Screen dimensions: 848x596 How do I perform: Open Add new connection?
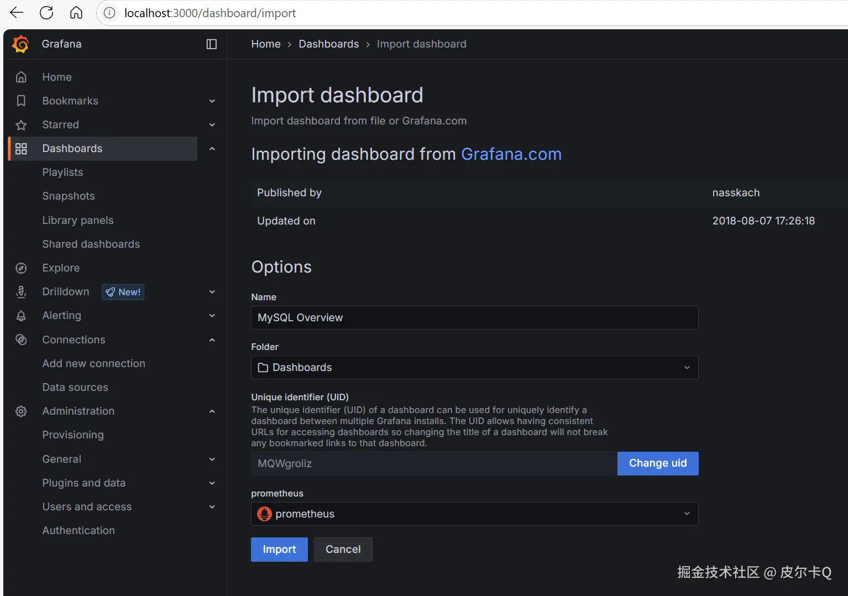94,363
